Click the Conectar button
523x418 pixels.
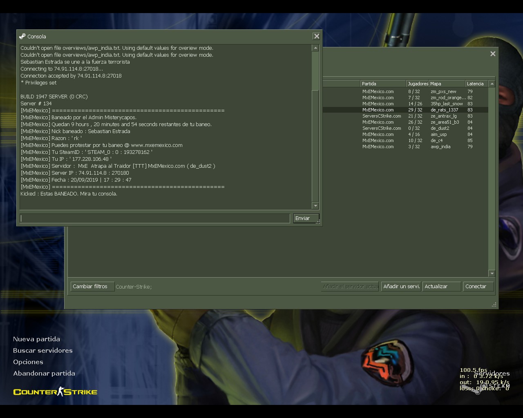coord(478,287)
